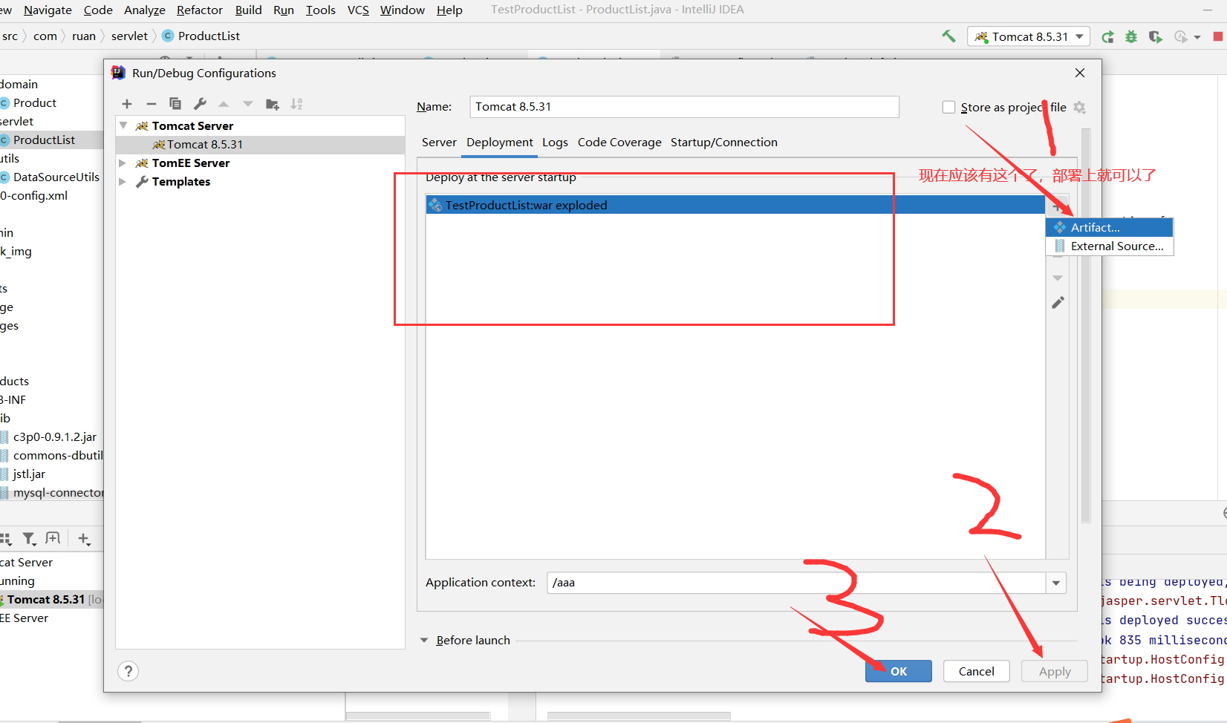Open the VCS menu
The width and height of the screenshot is (1227, 723).
tap(358, 10)
